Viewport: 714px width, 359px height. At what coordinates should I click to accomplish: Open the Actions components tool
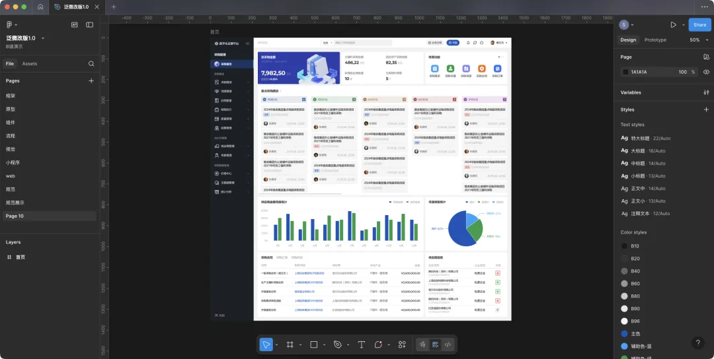point(402,344)
